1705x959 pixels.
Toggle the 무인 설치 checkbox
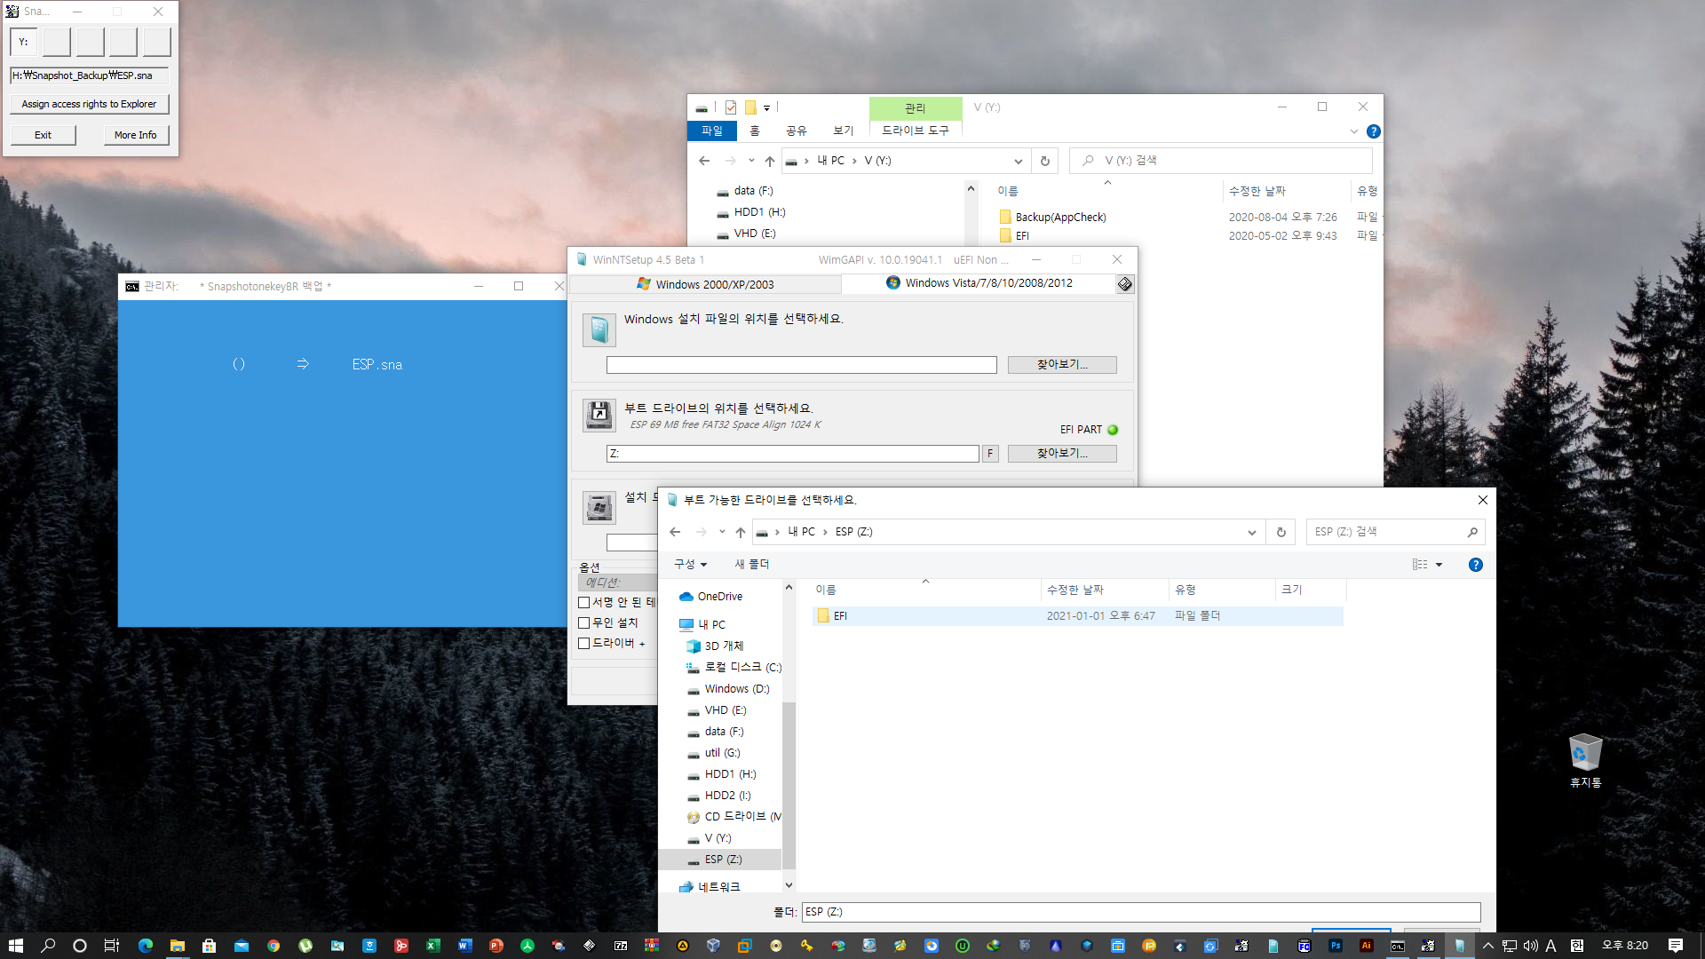click(x=584, y=622)
